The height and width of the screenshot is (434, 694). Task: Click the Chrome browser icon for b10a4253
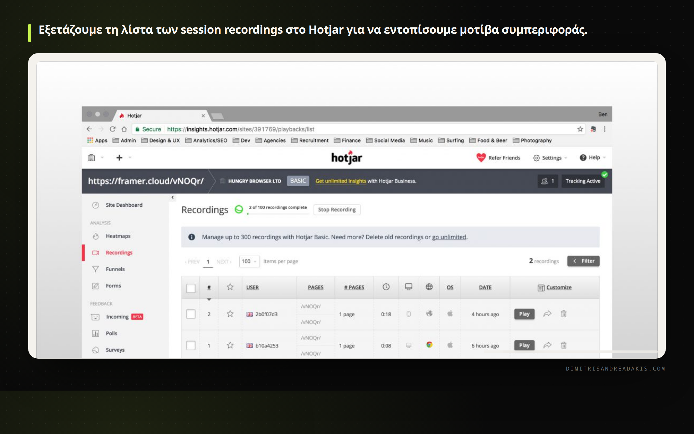coord(429,345)
